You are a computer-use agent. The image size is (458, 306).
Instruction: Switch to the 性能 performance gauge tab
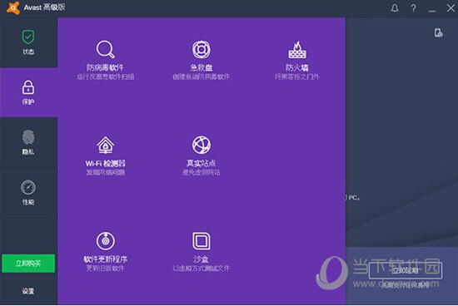click(28, 193)
